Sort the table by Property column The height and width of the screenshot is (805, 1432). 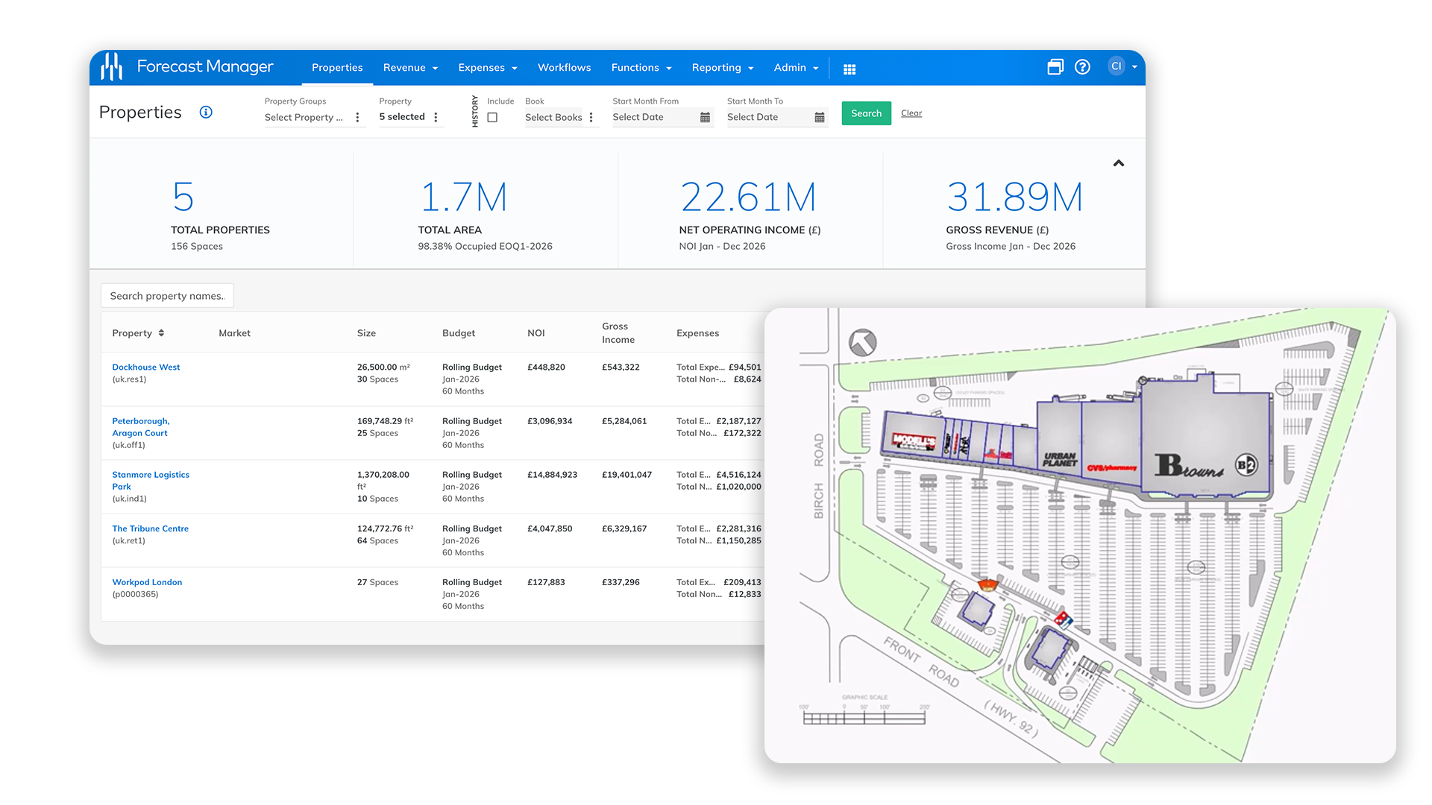pyautogui.click(x=139, y=333)
